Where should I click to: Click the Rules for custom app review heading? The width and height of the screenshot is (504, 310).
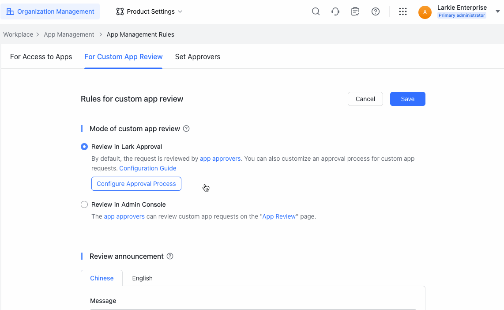point(132,99)
